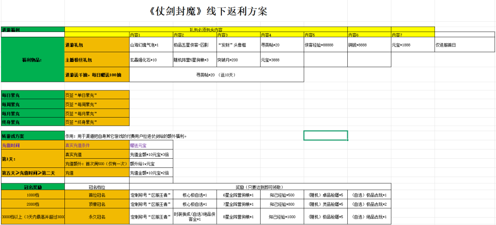
Task: Click the 内容7 column header
Action: point(413,34)
